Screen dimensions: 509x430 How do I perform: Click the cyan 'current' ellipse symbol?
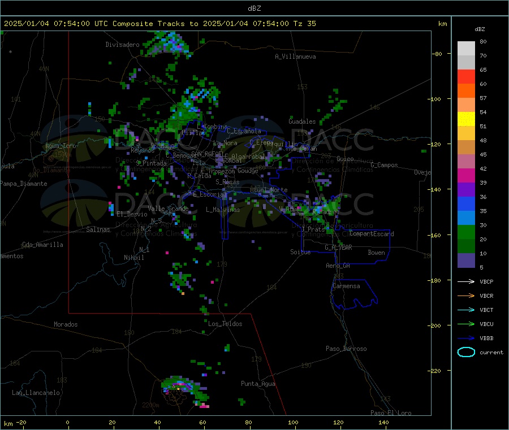click(466, 352)
